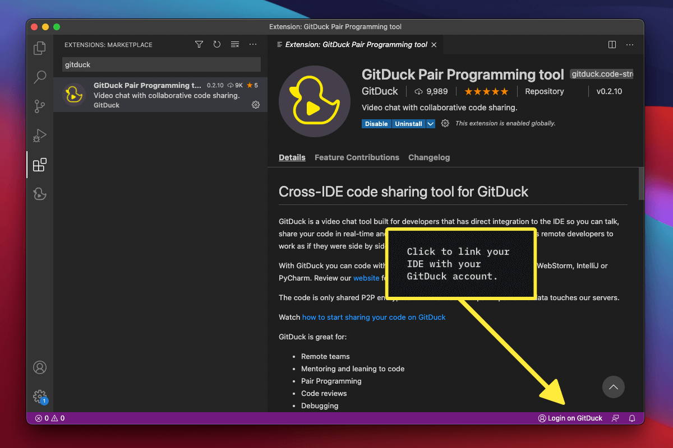
Task: Open the Repository link
Action: tap(545, 91)
